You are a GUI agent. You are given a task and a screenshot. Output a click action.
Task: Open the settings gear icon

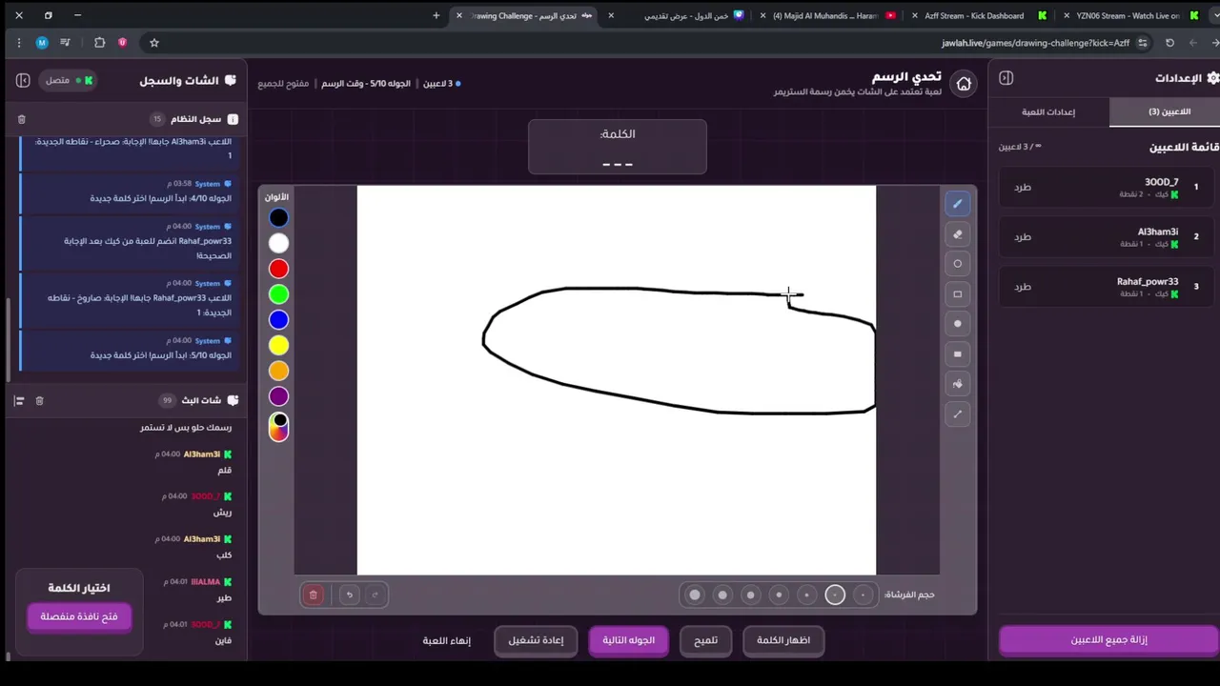(1212, 78)
